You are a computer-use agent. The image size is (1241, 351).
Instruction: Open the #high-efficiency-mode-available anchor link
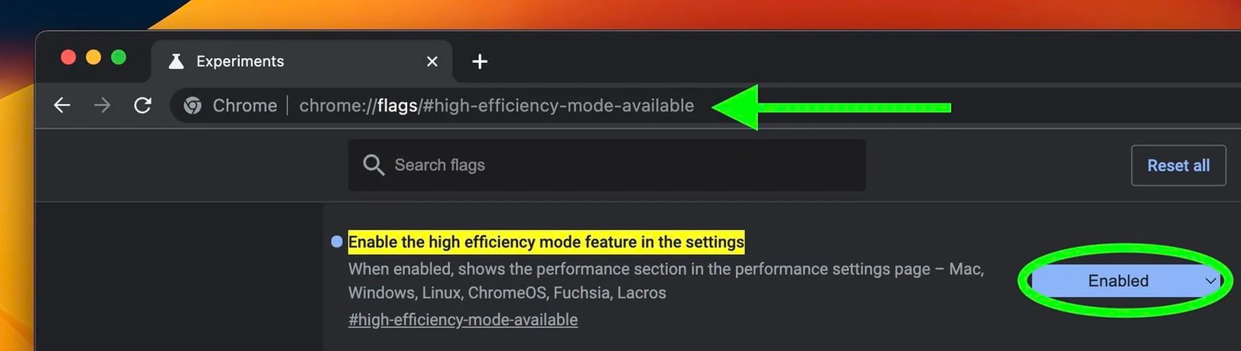463,320
